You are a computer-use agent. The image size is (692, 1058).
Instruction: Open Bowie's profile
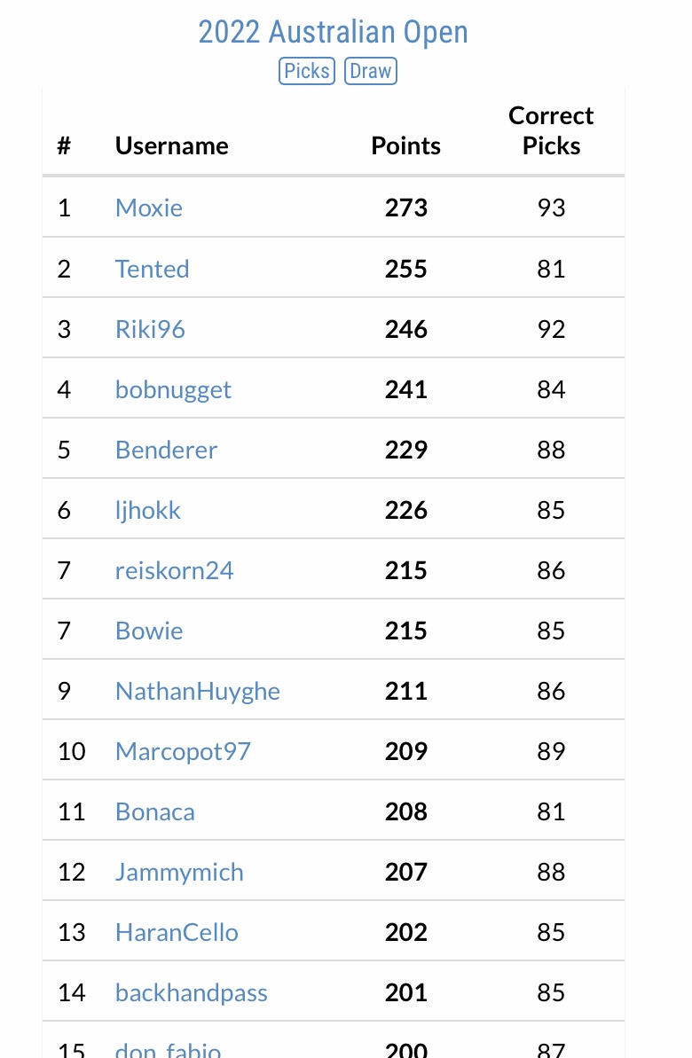149,631
